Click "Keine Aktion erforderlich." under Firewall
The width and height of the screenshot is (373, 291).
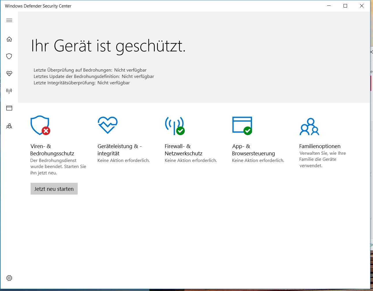point(191,161)
